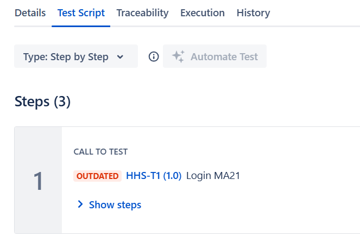This screenshot has height=243, width=360.
Task: Click the info circle icon
Action: point(154,56)
